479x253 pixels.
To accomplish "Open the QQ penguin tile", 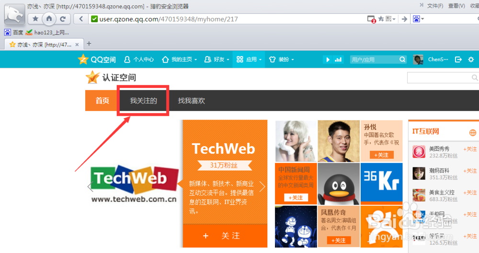I will (339, 184).
